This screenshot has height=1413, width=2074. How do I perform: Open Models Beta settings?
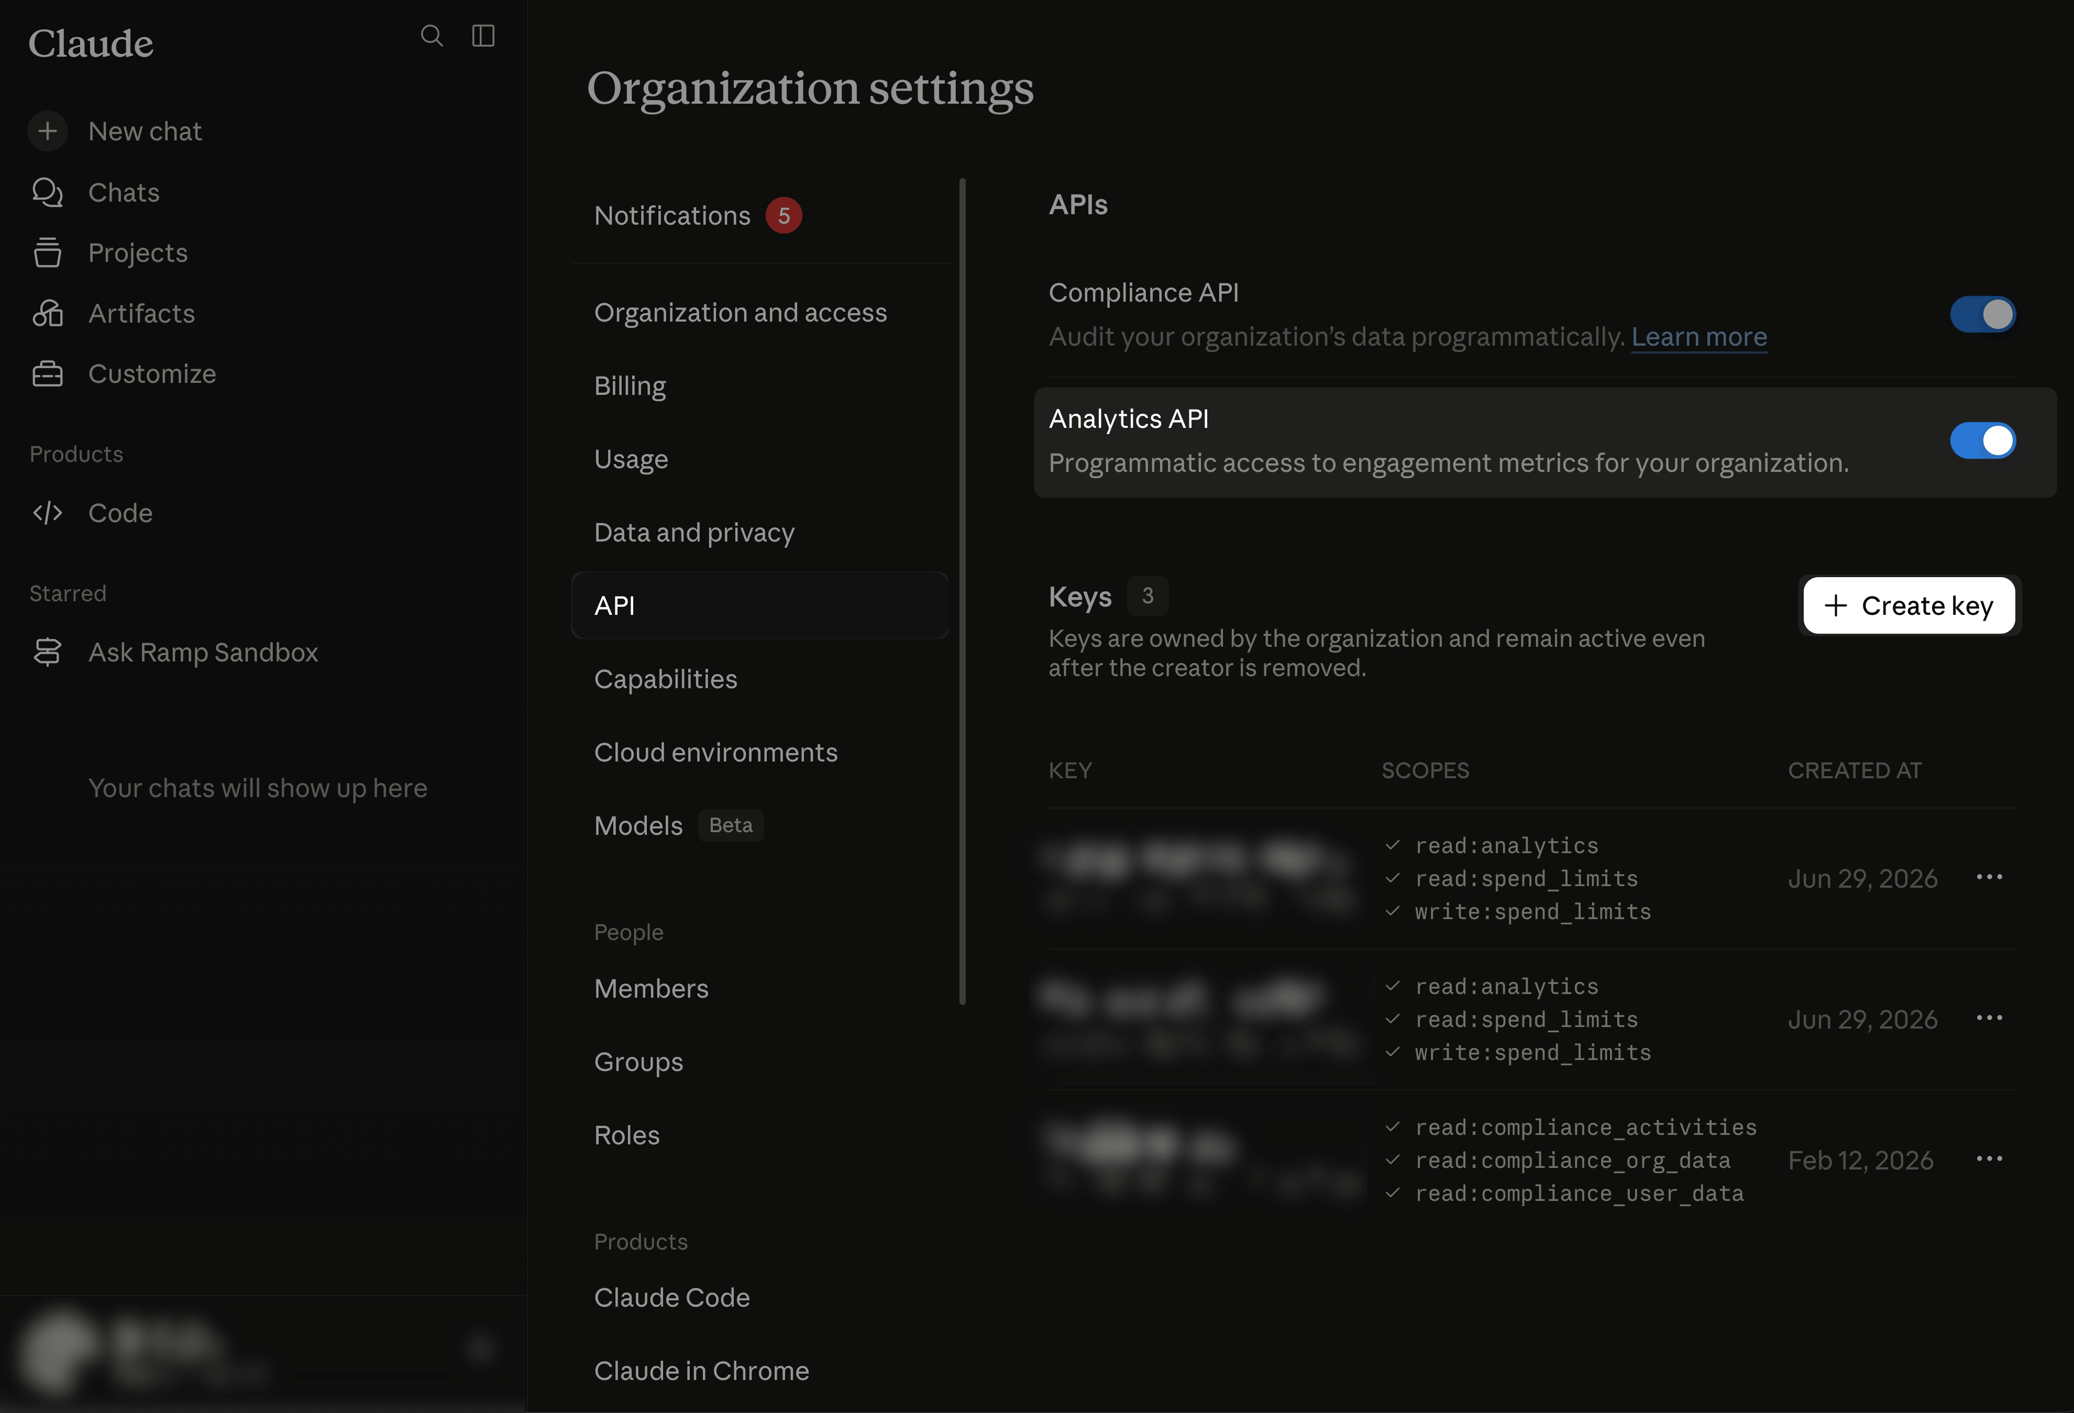(760, 826)
